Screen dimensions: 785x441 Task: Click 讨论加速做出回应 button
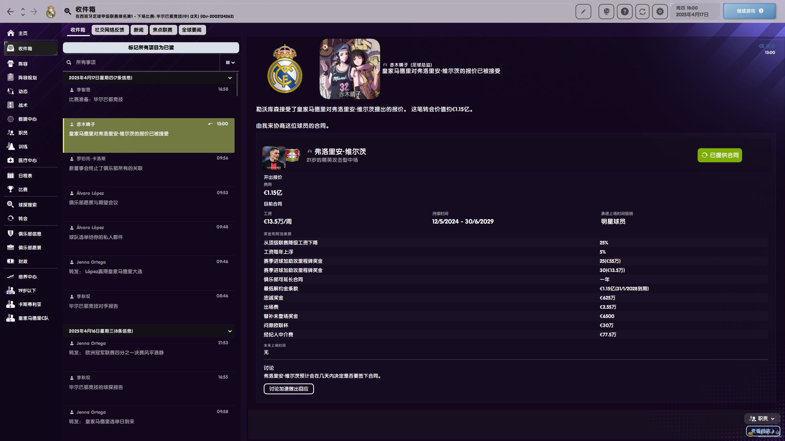(289, 389)
